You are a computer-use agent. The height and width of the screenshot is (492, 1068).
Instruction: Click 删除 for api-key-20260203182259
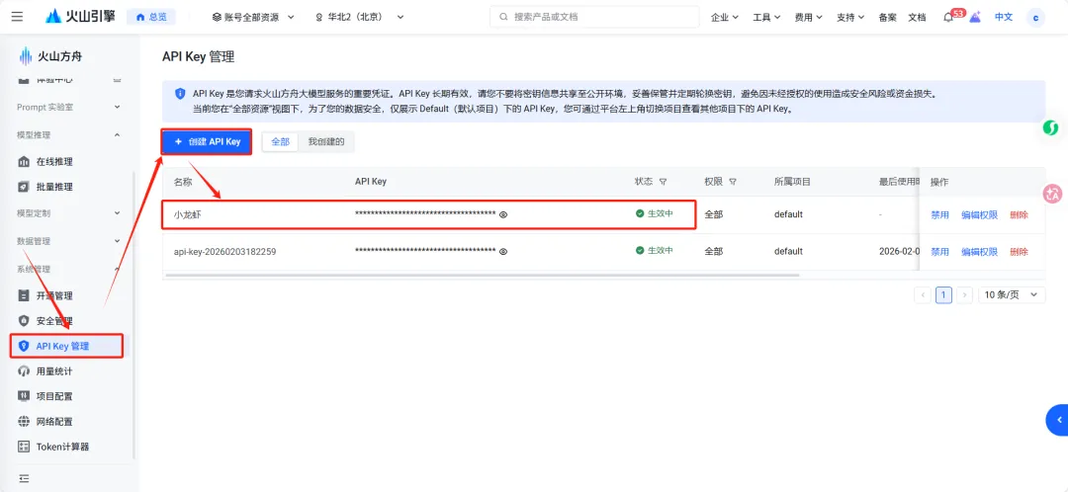tap(1019, 251)
